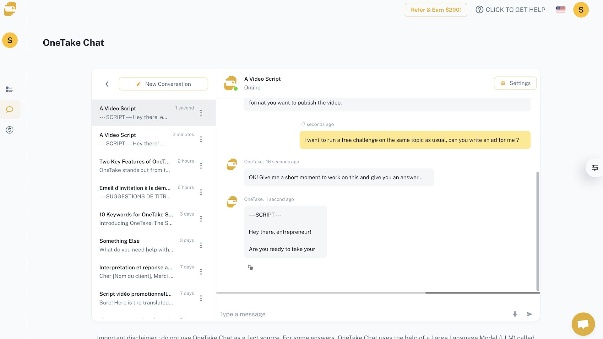Send message using the send arrow icon
Image resolution: width=603 pixels, height=339 pixels.
point(529,314)
